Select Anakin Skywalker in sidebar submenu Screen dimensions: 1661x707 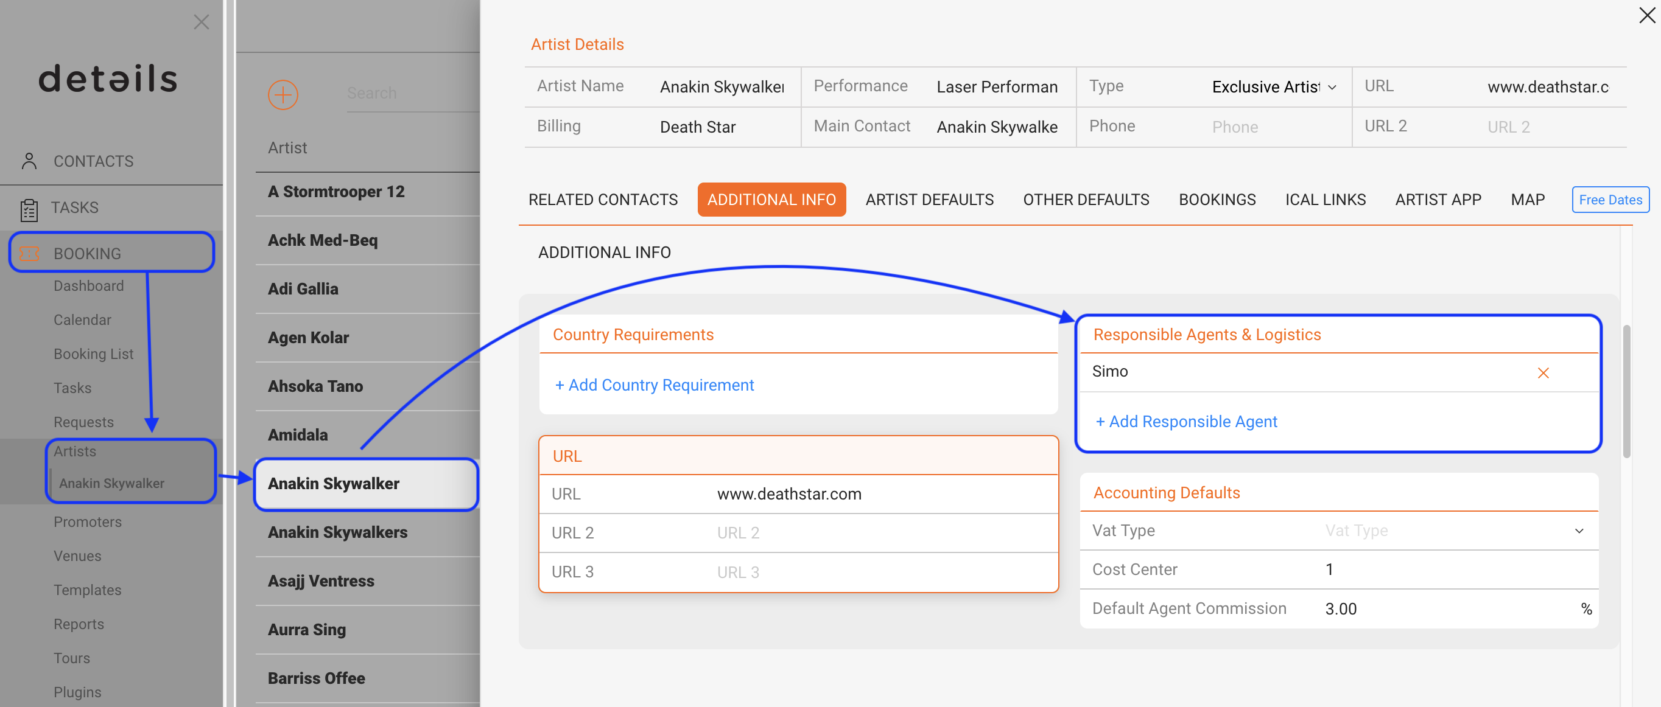(111, 483)
